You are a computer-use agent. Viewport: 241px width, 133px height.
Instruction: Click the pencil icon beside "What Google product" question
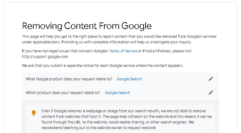(x=211, y=79)
